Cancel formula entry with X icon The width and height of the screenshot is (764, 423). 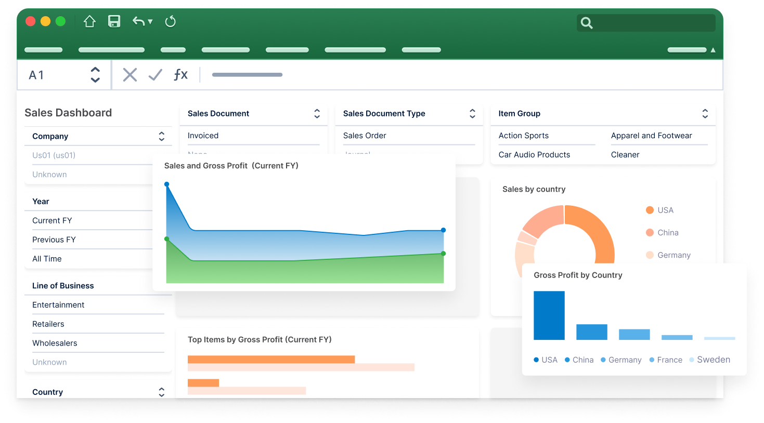(x=130, y=75)
